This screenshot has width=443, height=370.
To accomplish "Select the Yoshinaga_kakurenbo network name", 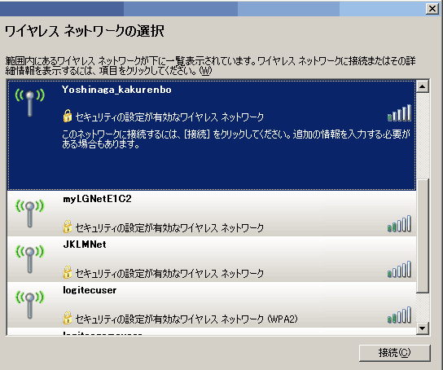I will (x=116, y=90).
